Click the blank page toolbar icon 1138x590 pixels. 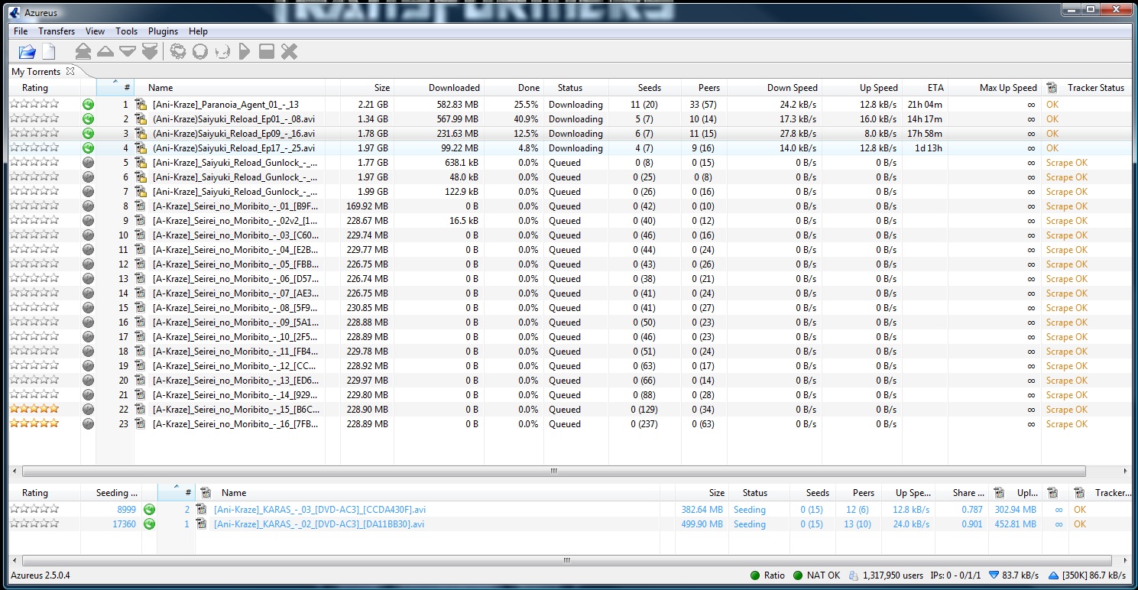click(x=49, y=52)
